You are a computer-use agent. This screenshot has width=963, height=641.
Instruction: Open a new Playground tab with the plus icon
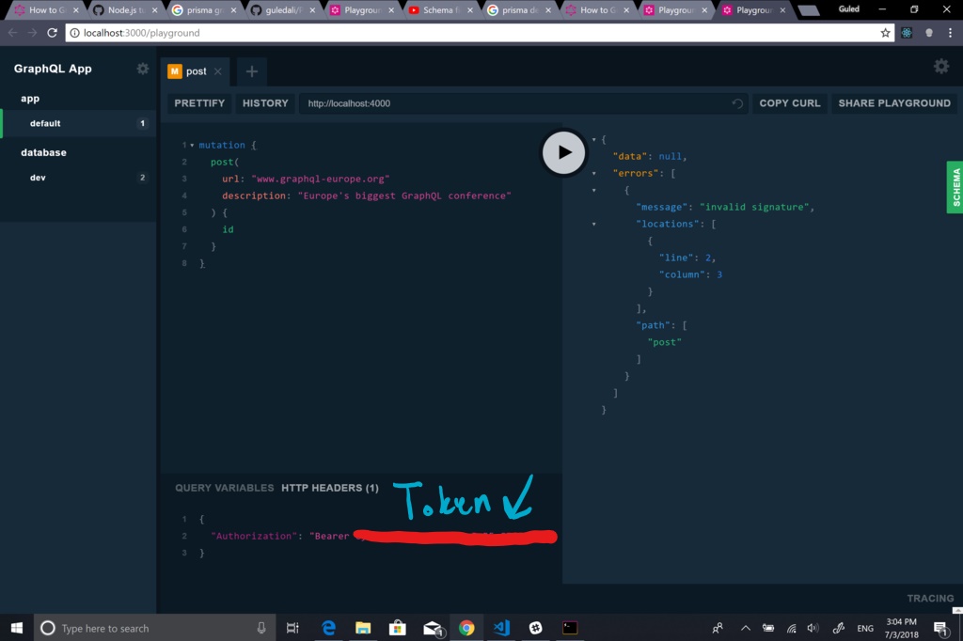point(251,71)
